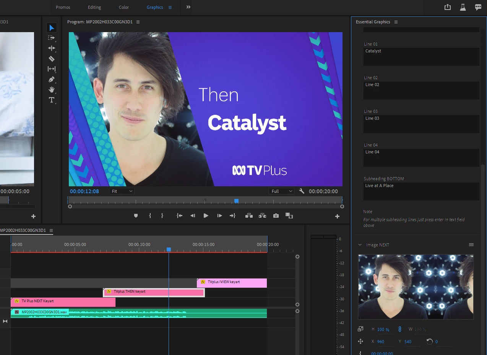The image size is (487, 355).
Task: Edit the Line 03 text field
Action: pos(421,124)
